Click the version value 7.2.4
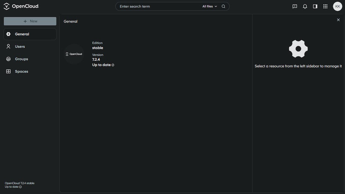Image resolution: width=345 pixels, height=194 pixels. pos(96,59)
